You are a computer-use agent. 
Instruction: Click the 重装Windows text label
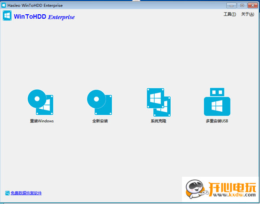pyautogui.click(x=42, y=121)
